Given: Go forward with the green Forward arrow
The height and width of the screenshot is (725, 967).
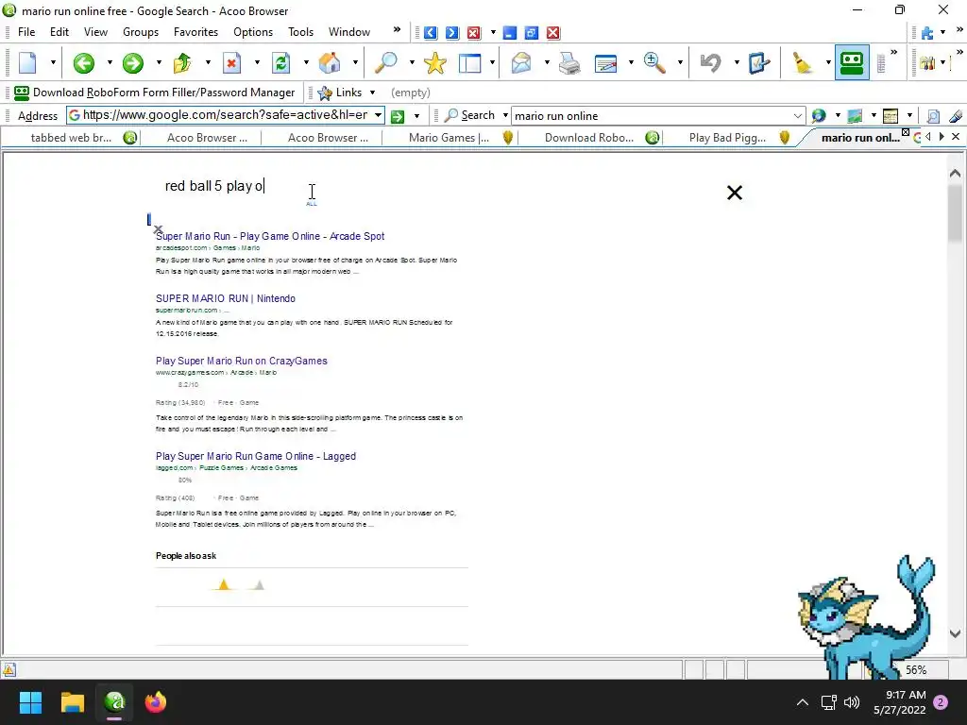Looking at the screenshot, I should [x=132, y=63].
